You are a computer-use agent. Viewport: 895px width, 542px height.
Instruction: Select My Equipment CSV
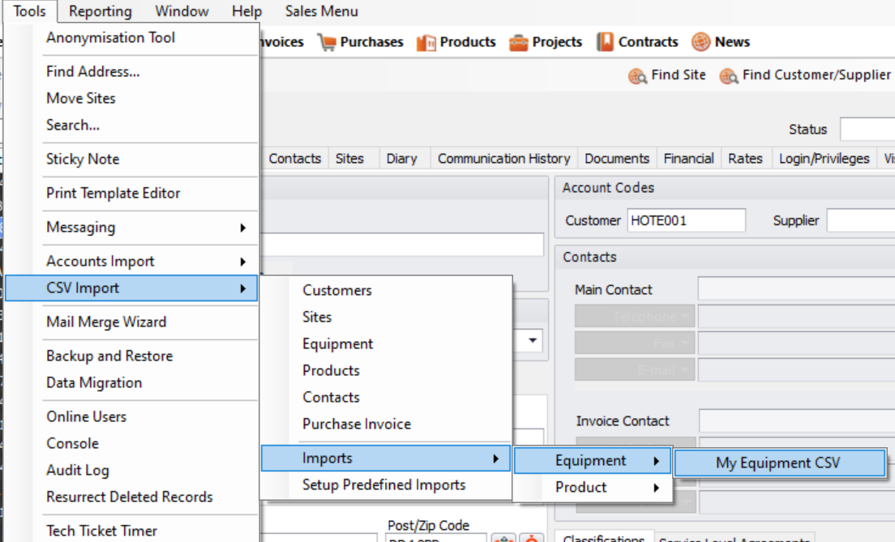click(779, 463)
